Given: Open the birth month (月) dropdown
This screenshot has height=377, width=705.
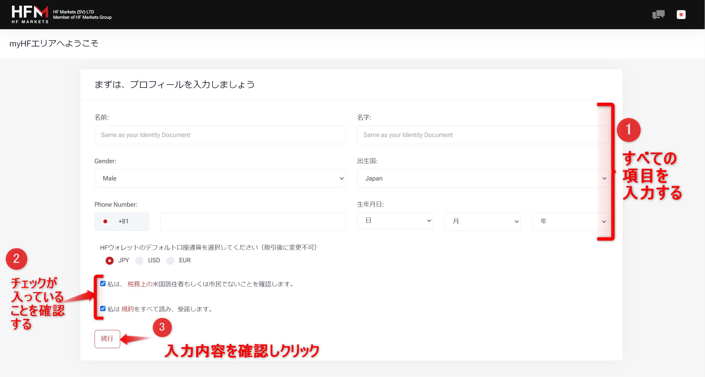Looking at the screenshot, I should 482,221.
